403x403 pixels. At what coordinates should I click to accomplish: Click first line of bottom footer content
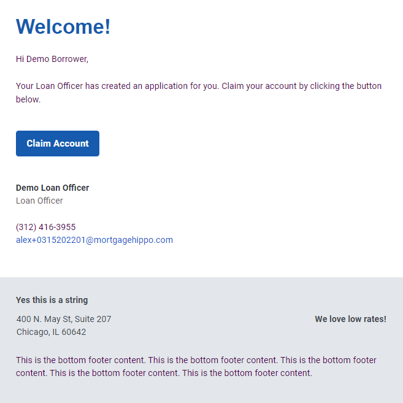click(196, 360)
